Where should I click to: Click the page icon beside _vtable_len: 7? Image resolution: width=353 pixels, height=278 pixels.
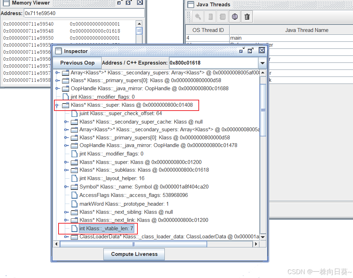click(x=74, y=229)
